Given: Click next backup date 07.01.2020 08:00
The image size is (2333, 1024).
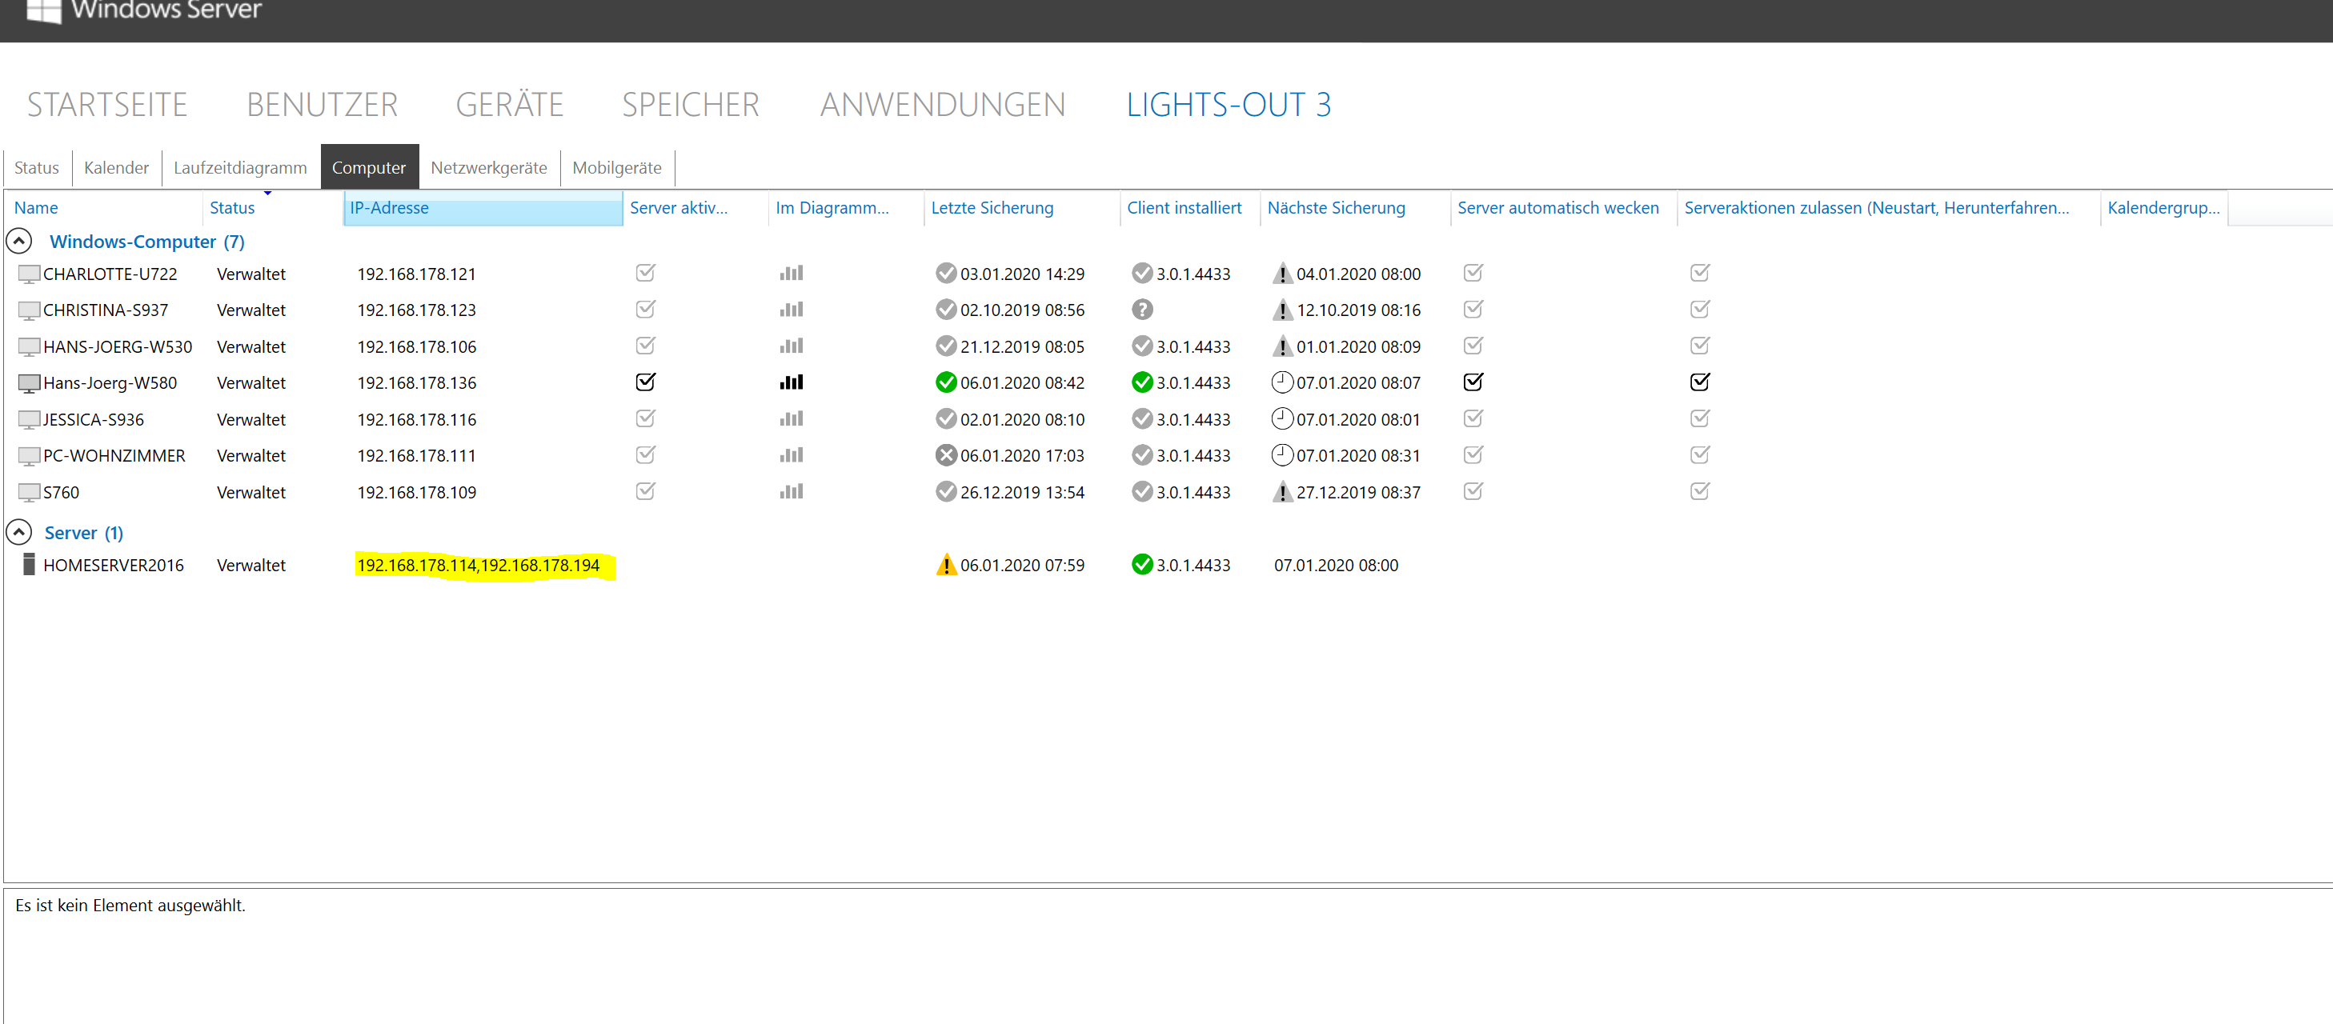Looking at the screenshot, I should click(x=1336, y=565).
